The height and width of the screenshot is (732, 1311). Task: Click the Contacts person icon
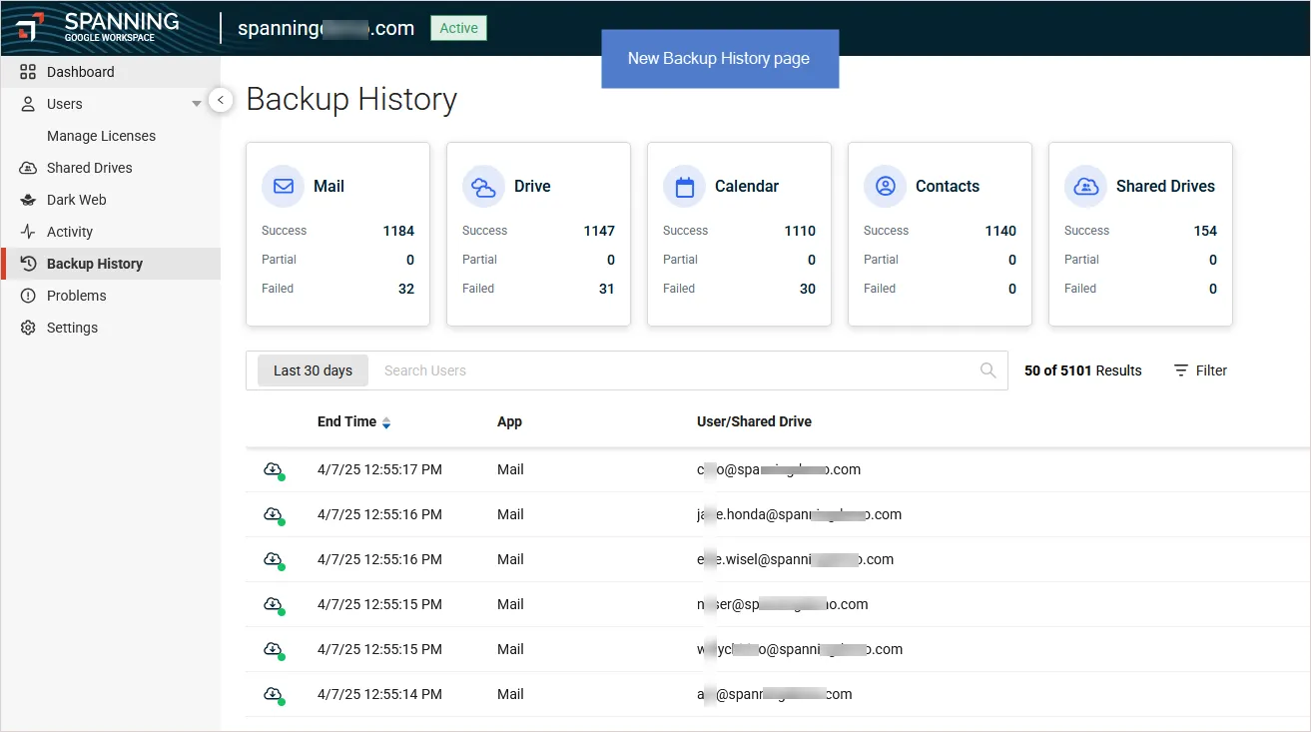click(885, 187)
